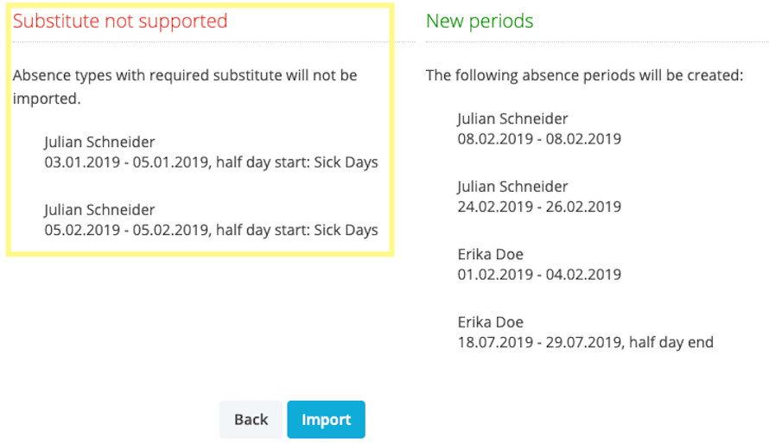Image resolution: width=769 pixels, height=445 pixels.
Task: Click the Erika Doe 01.02.2019 - 04.02.2019 period
Action: pos(539,264)
